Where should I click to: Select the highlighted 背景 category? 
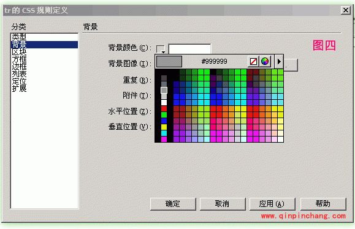[44, 45]
